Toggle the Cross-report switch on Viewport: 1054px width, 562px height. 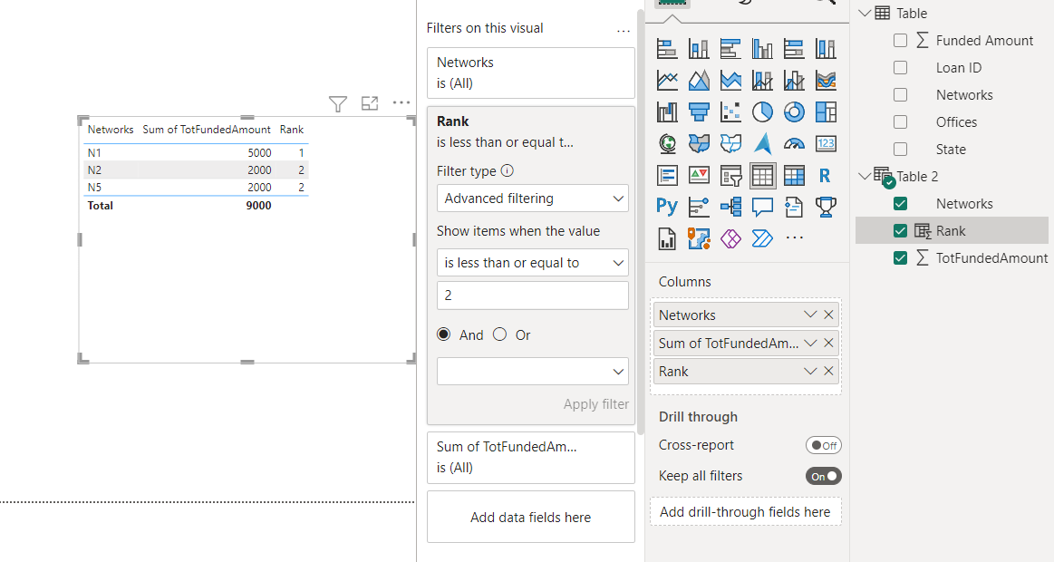(824, 445)
